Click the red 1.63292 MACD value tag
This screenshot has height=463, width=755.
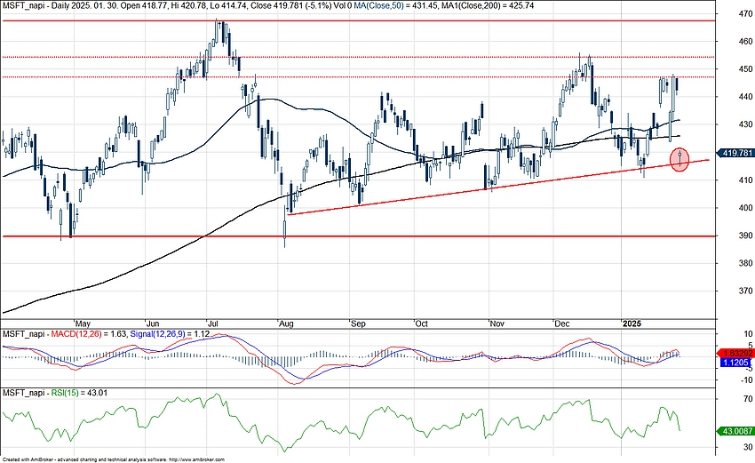pyautogui.click(x=735, y=353)
